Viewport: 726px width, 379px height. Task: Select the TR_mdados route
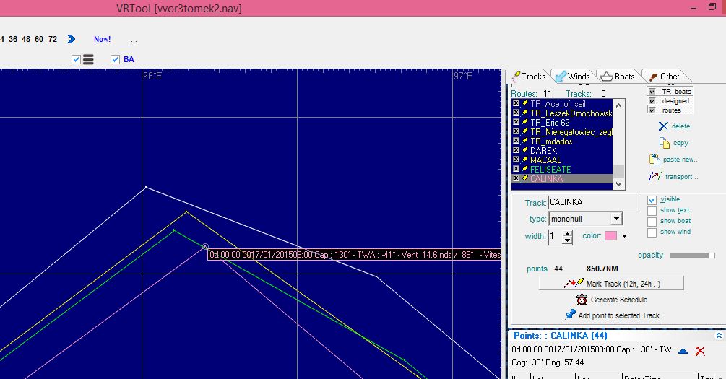551,141
